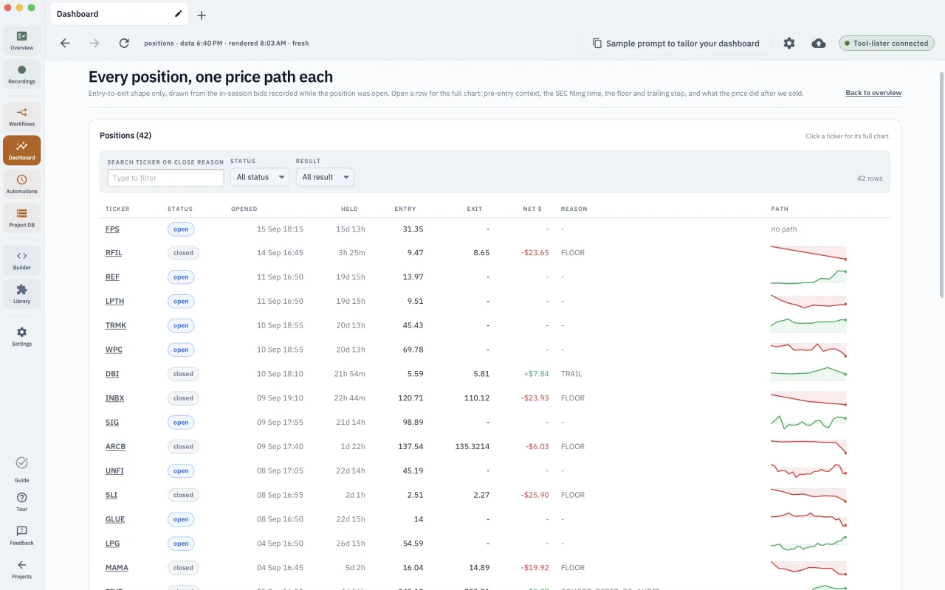Focus the ticker search filter field
945x590 pixels.
click(165, 178)
